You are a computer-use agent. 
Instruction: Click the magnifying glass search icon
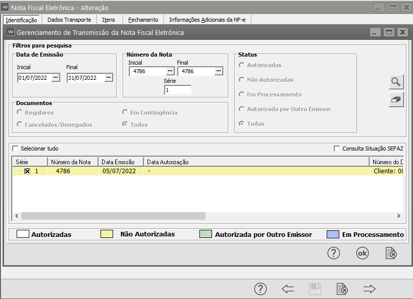396,82
